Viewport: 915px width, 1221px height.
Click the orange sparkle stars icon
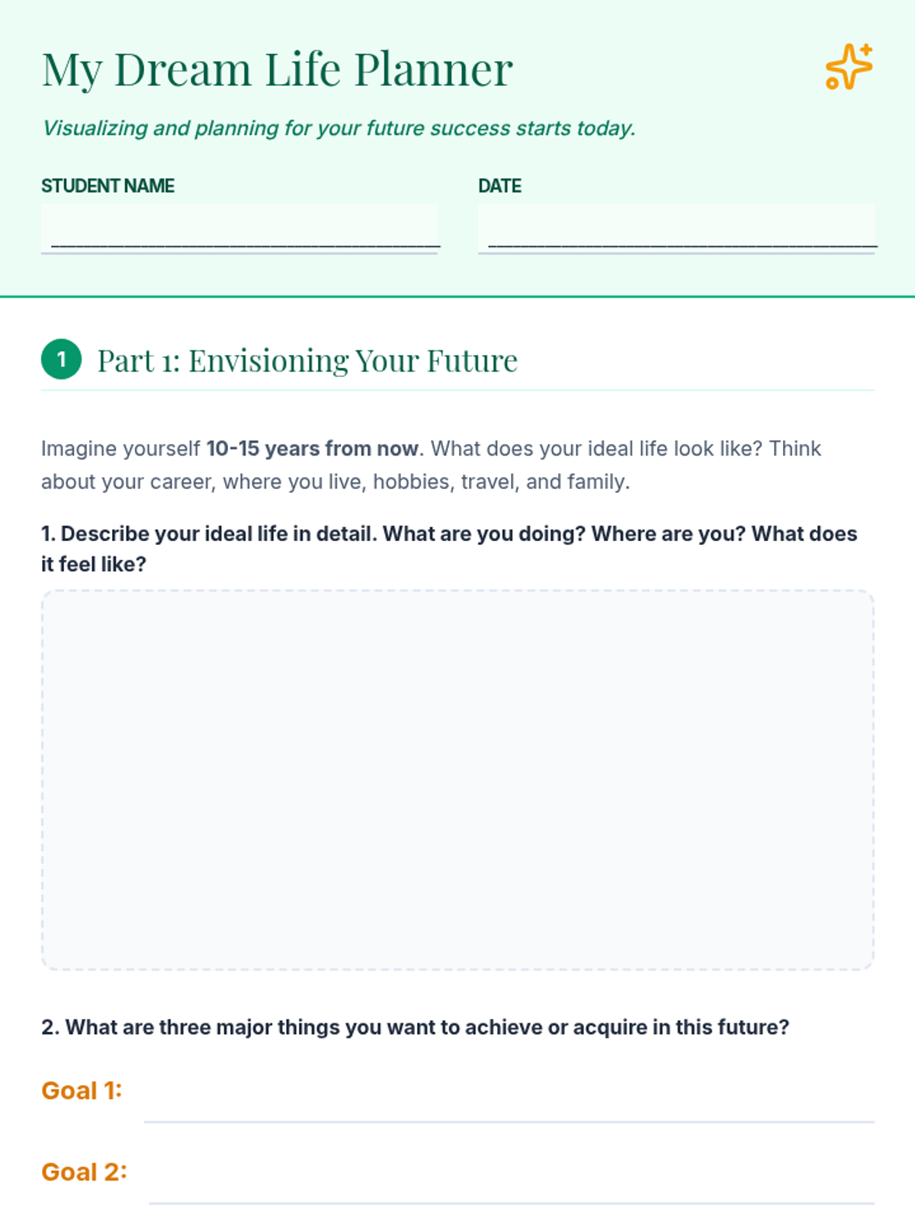[x=849, y=67]
